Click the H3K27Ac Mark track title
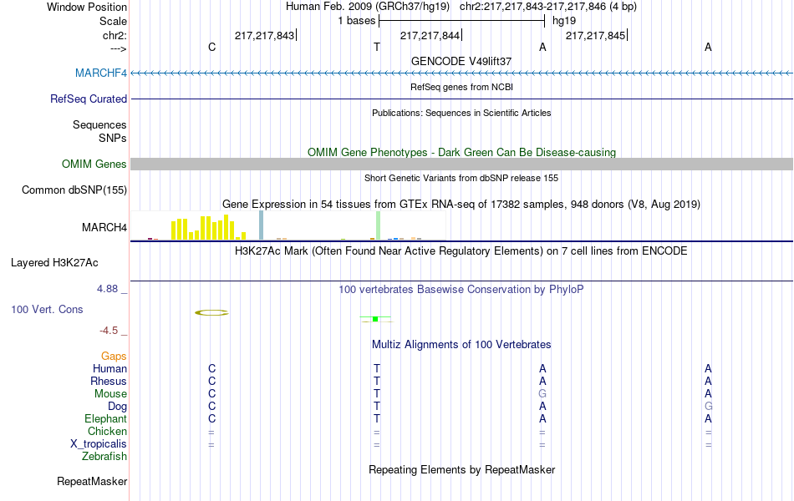 (x=461, y=251)
